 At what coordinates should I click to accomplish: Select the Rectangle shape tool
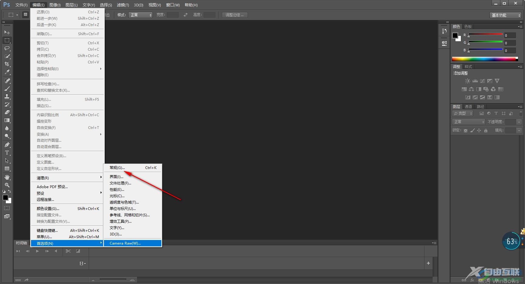point(7,168)
